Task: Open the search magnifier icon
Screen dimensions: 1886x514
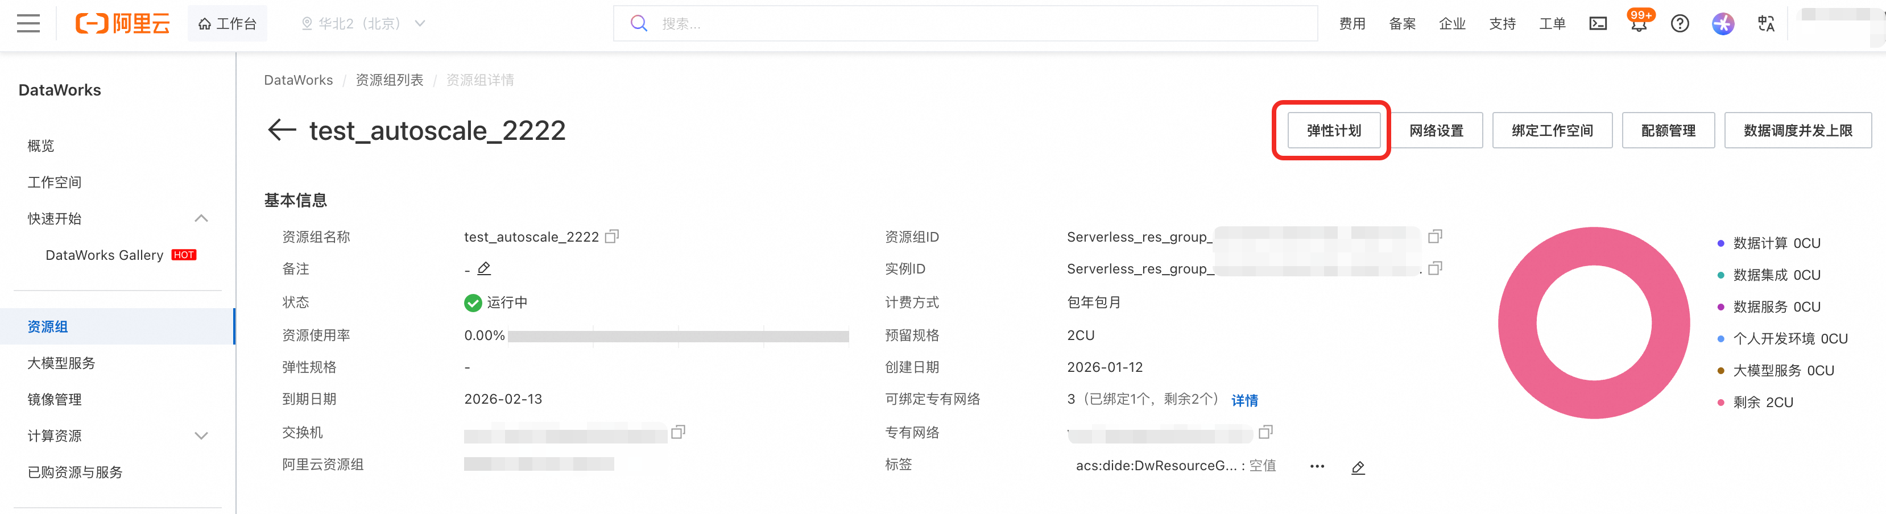Action: 638,23
